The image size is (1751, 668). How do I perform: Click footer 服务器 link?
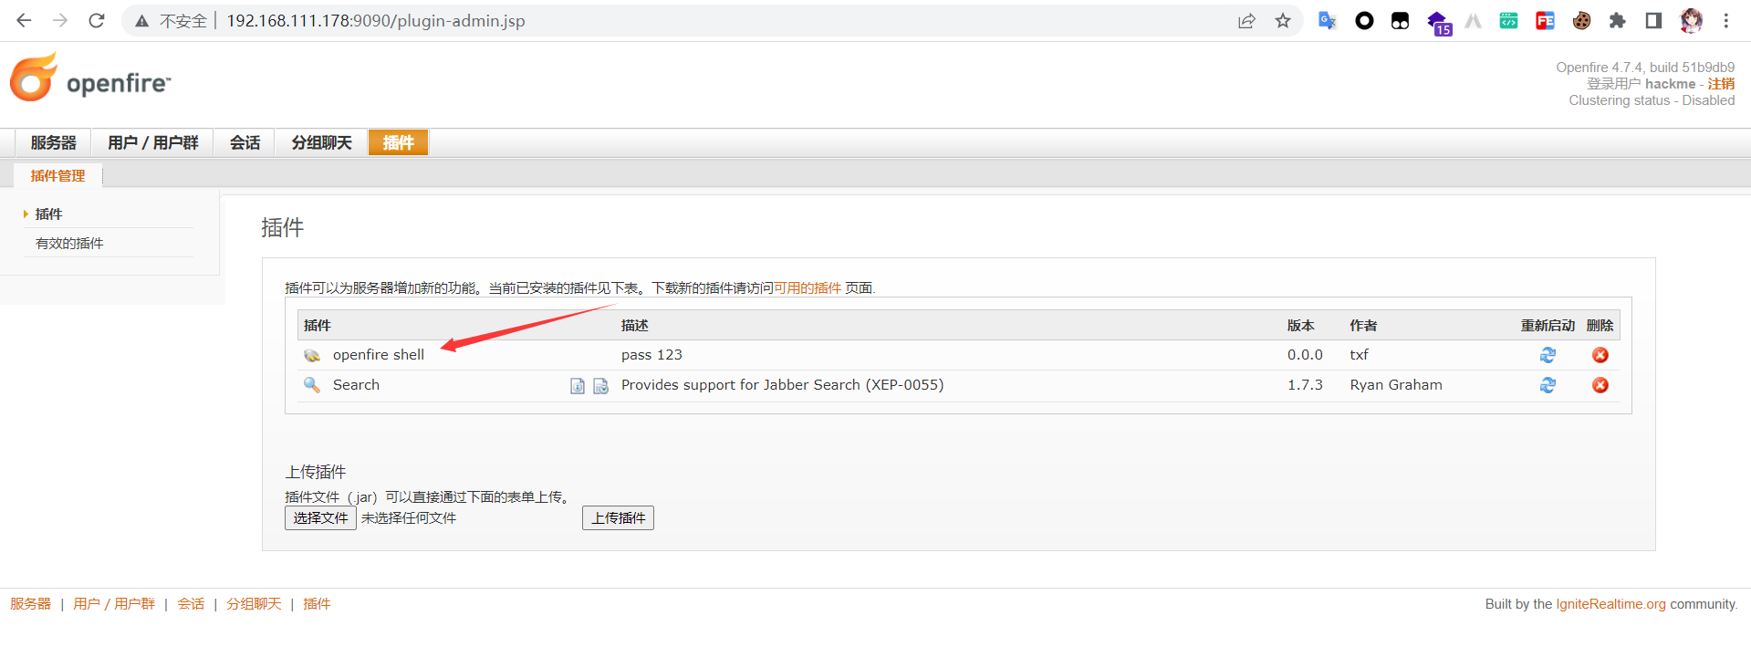[x=30, y=604]
